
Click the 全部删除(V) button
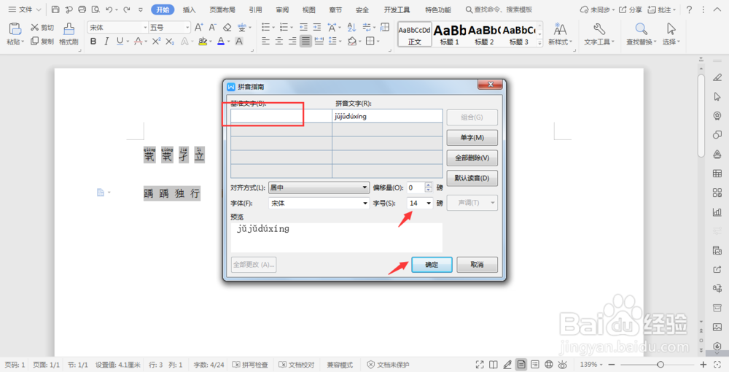pos(472,158)
